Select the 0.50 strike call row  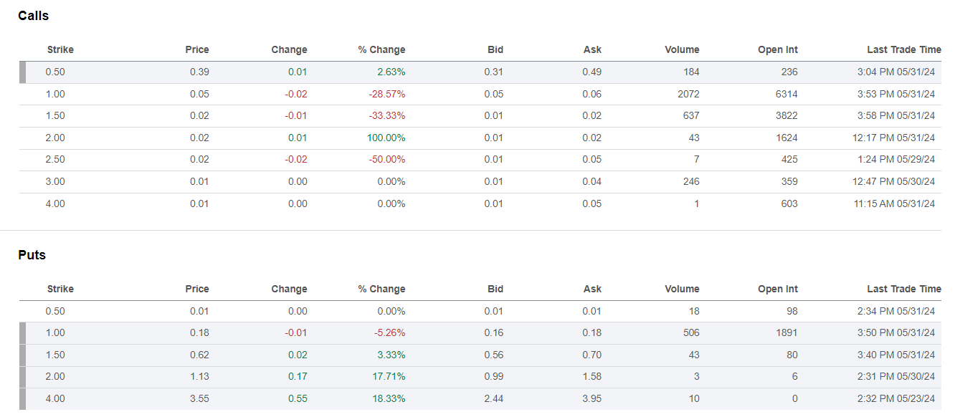[55, 72]
